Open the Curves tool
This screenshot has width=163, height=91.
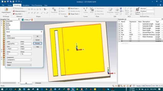coord(86,11)
